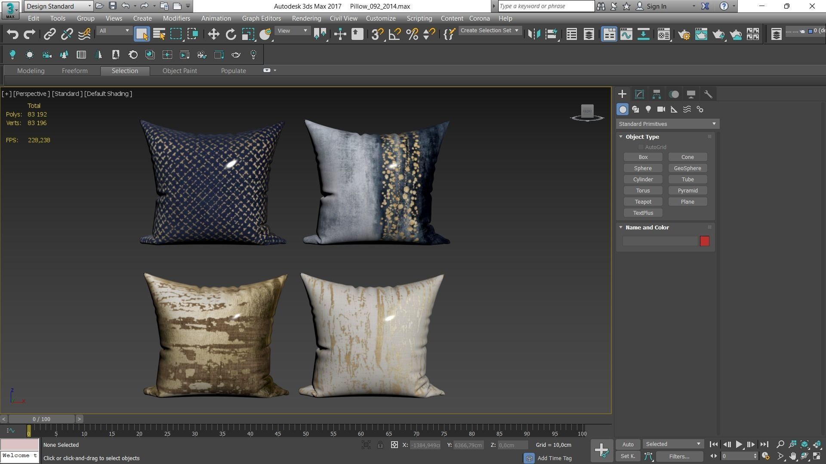Toggle 3D Snaps

pos(377,34)
